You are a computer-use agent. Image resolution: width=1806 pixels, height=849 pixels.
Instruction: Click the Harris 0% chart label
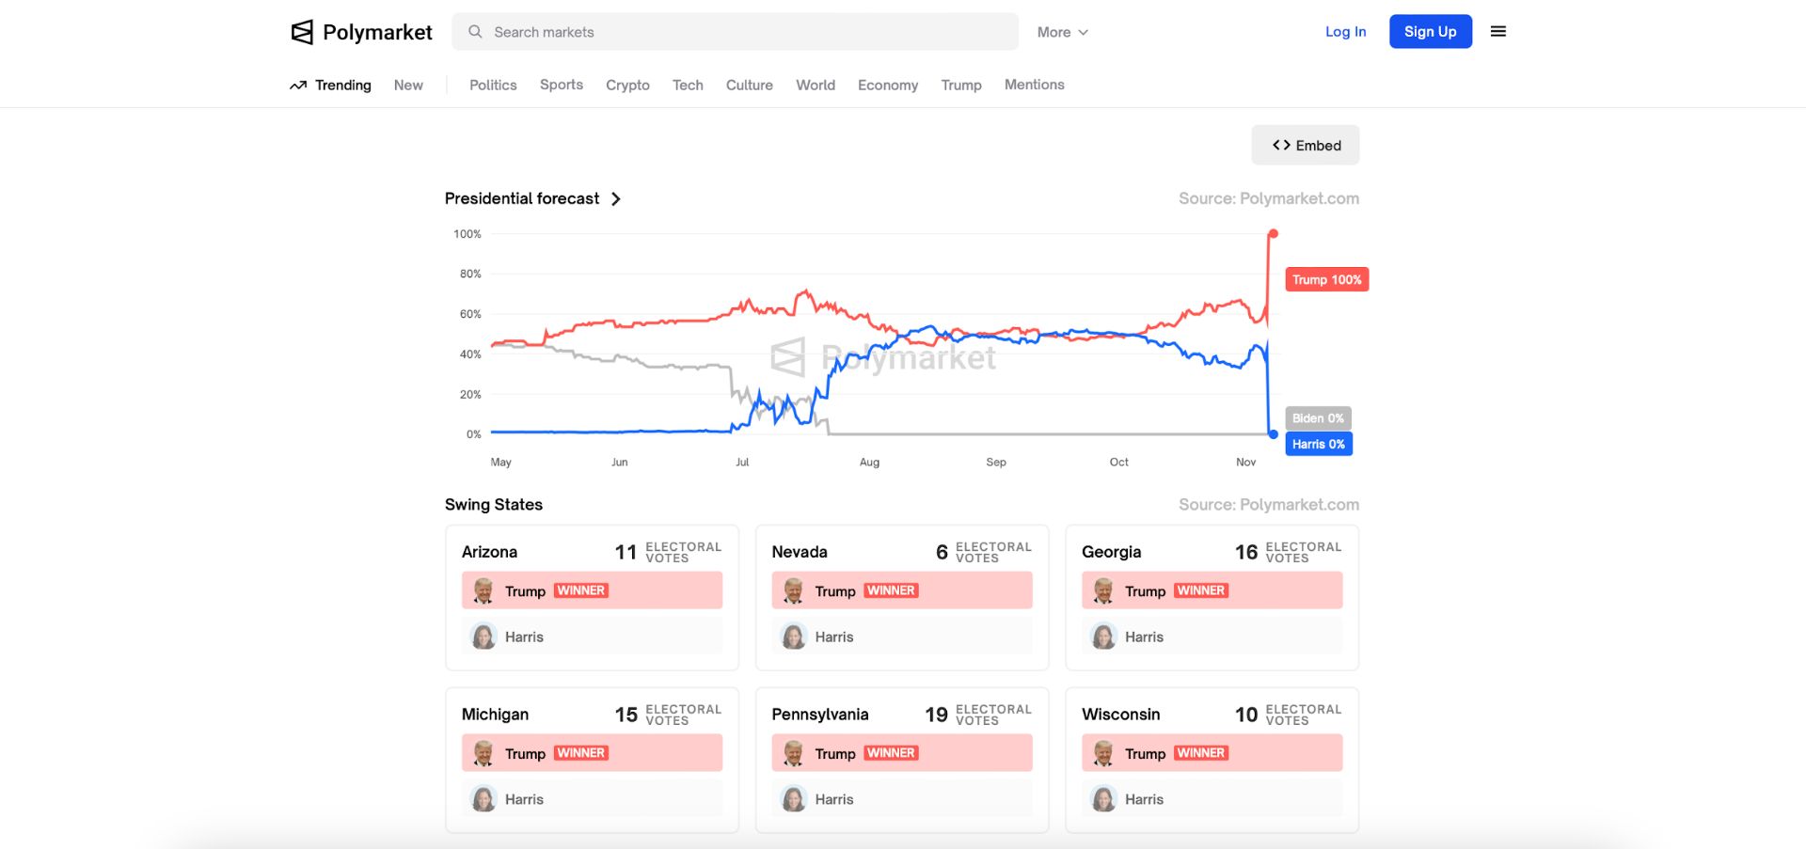[1318, 444]
